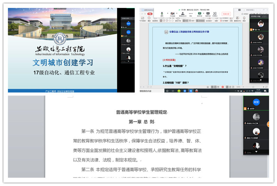Click the zoom out minus button in WPS status bar
Viewport: 277px width, 186px height.
click(x=244, y=87)
